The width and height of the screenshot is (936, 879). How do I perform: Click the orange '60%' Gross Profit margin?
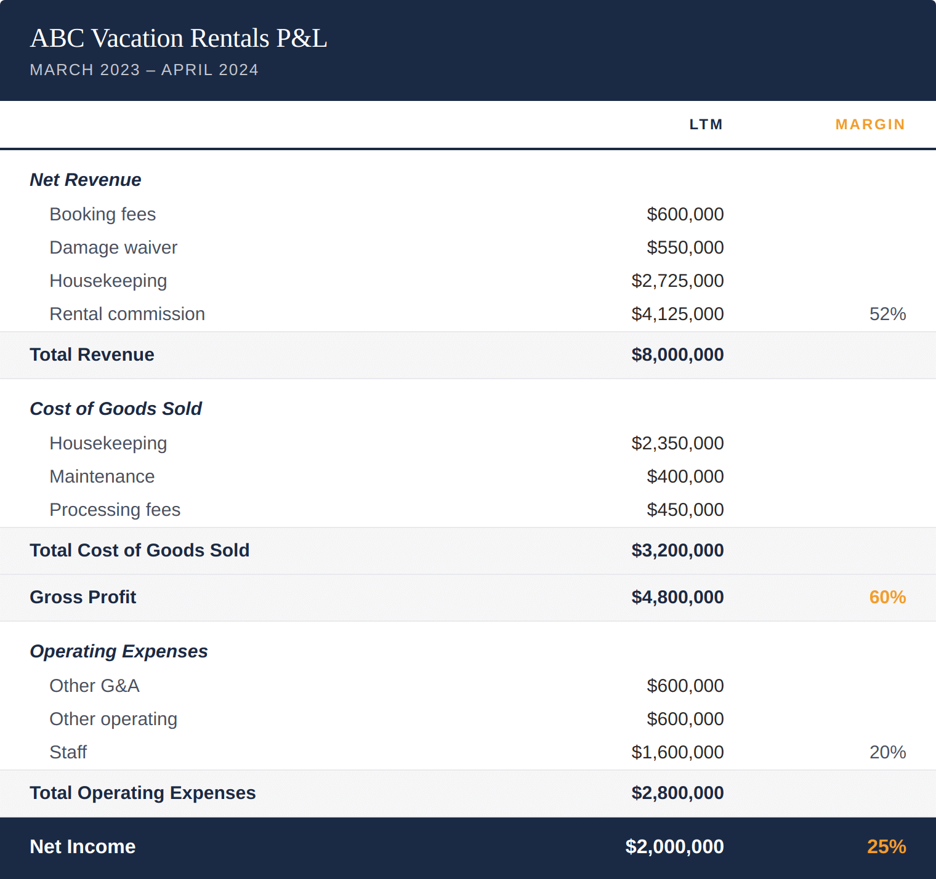tap(887, 597)
